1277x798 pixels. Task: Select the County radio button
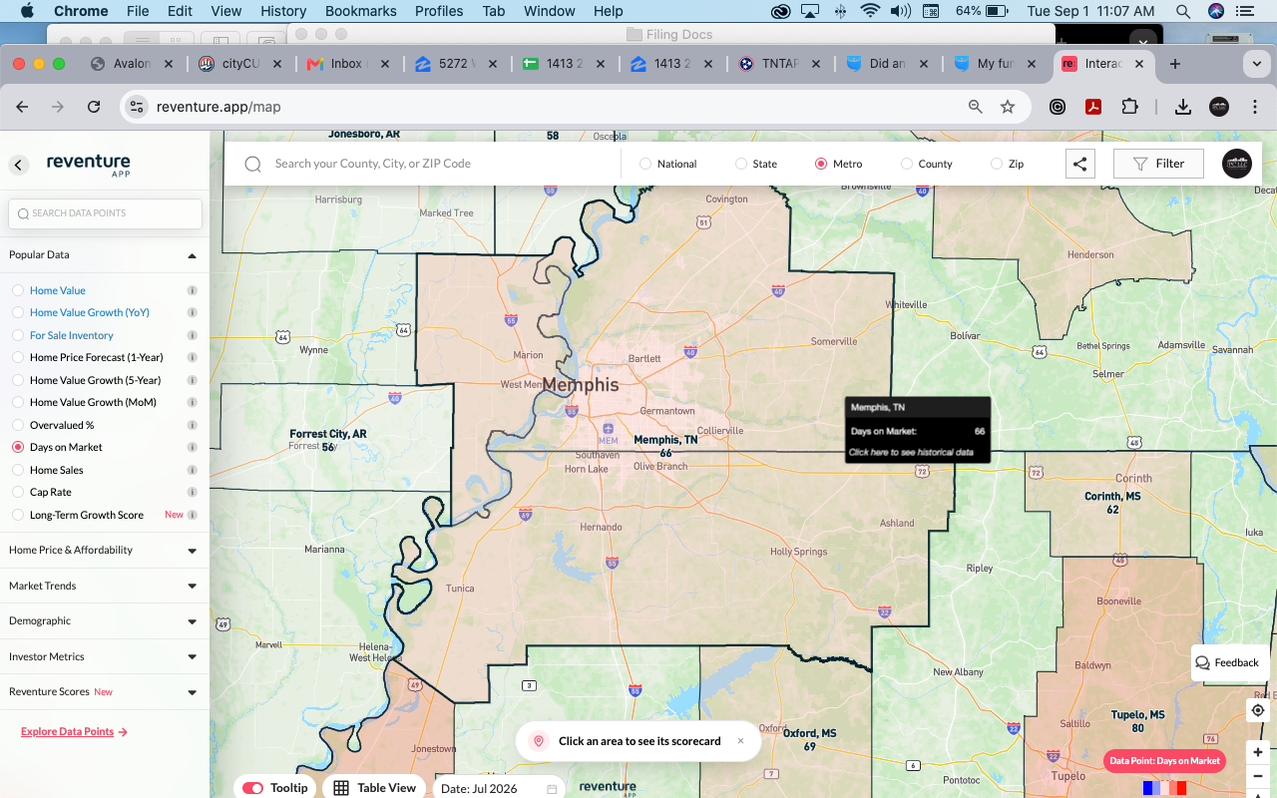pos(907,164)
